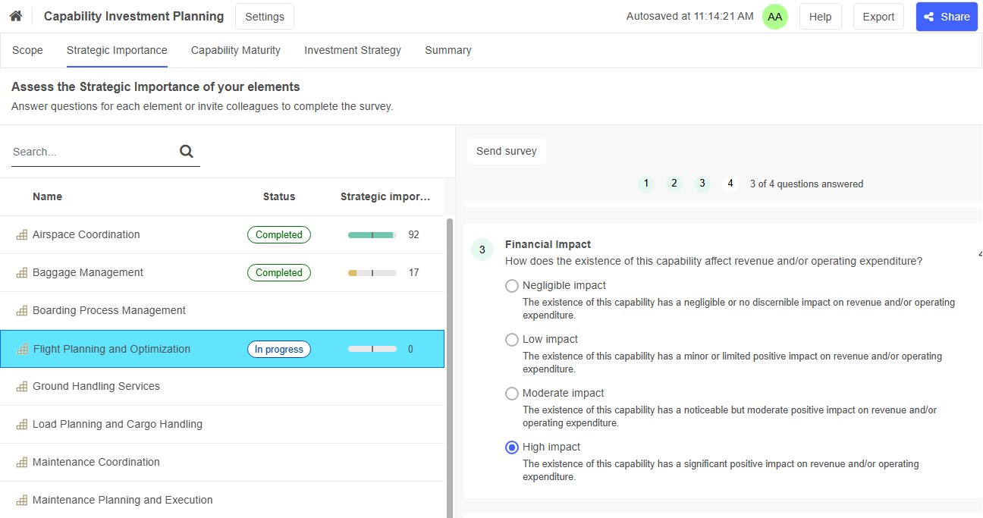Screen dimensions: 983x518
Task: Go to the home icon
Action: pyautogui.click(x=15, y=16)
